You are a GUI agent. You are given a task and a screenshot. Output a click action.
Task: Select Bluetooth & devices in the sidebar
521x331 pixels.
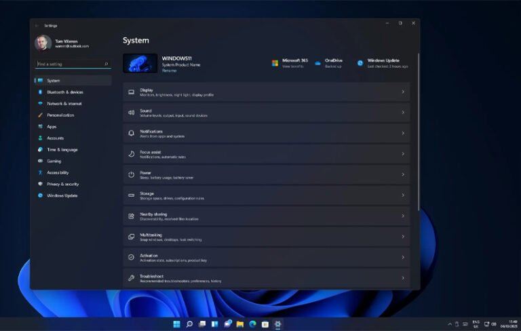(65, 92)
